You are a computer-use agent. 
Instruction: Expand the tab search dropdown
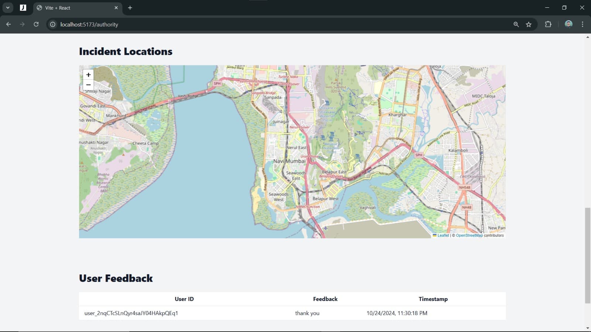coord(8,8)
